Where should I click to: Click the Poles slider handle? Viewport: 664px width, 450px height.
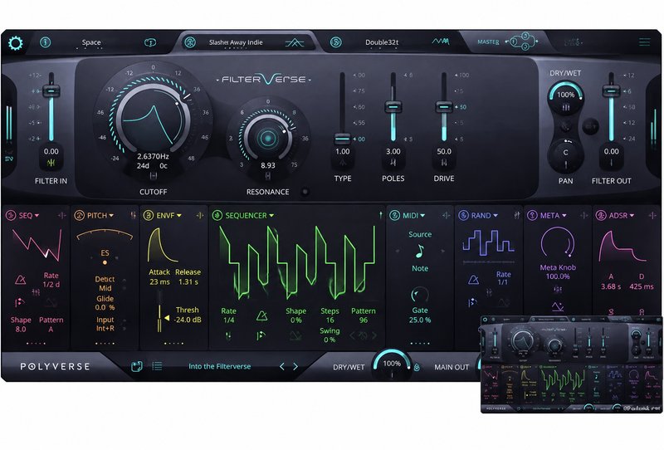click(x=393, y=107)
